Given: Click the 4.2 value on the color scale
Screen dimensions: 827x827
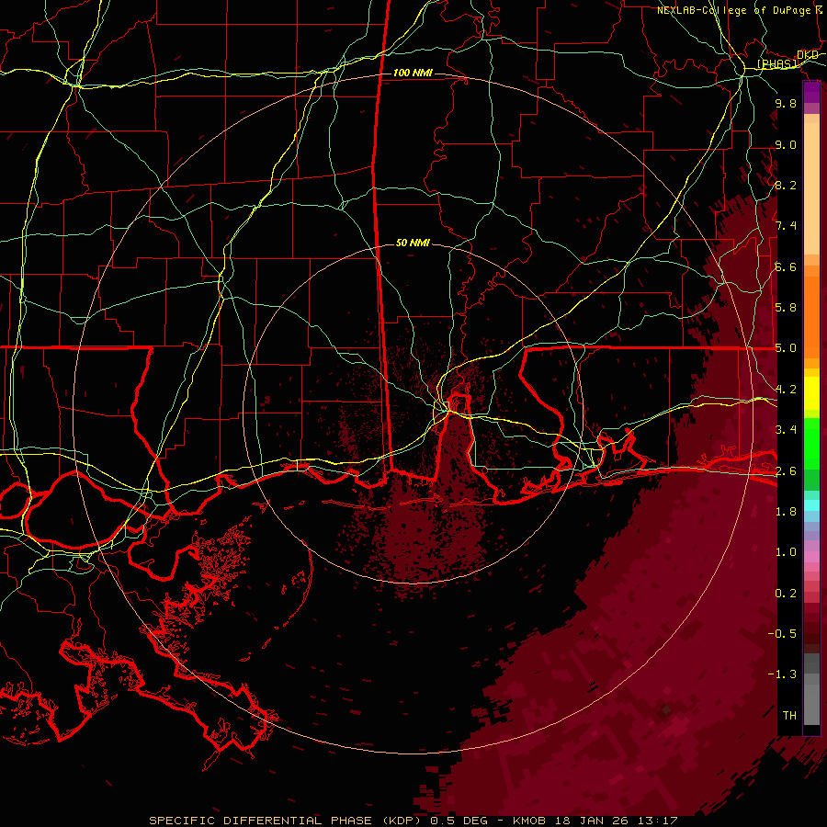Looking at the screenshot, I should point(786,390).
